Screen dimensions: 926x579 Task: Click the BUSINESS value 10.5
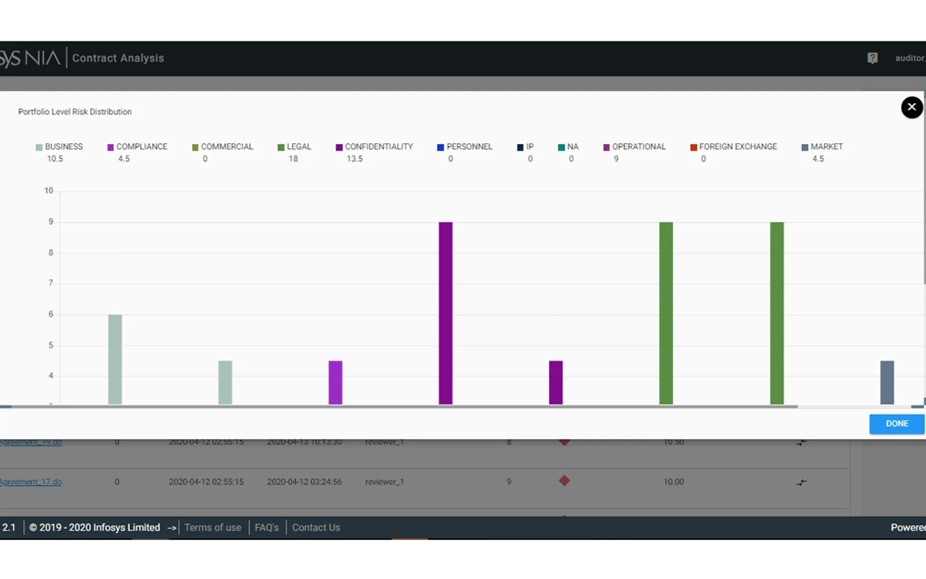[55, 159]
